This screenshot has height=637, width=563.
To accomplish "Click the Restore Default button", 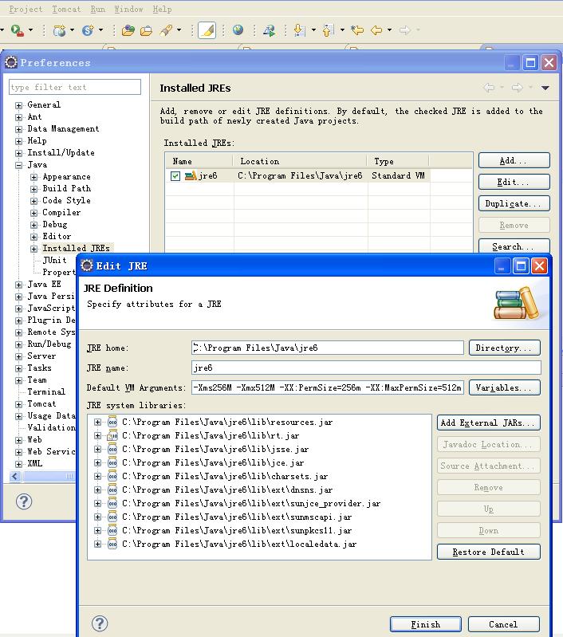I will 489,552.
